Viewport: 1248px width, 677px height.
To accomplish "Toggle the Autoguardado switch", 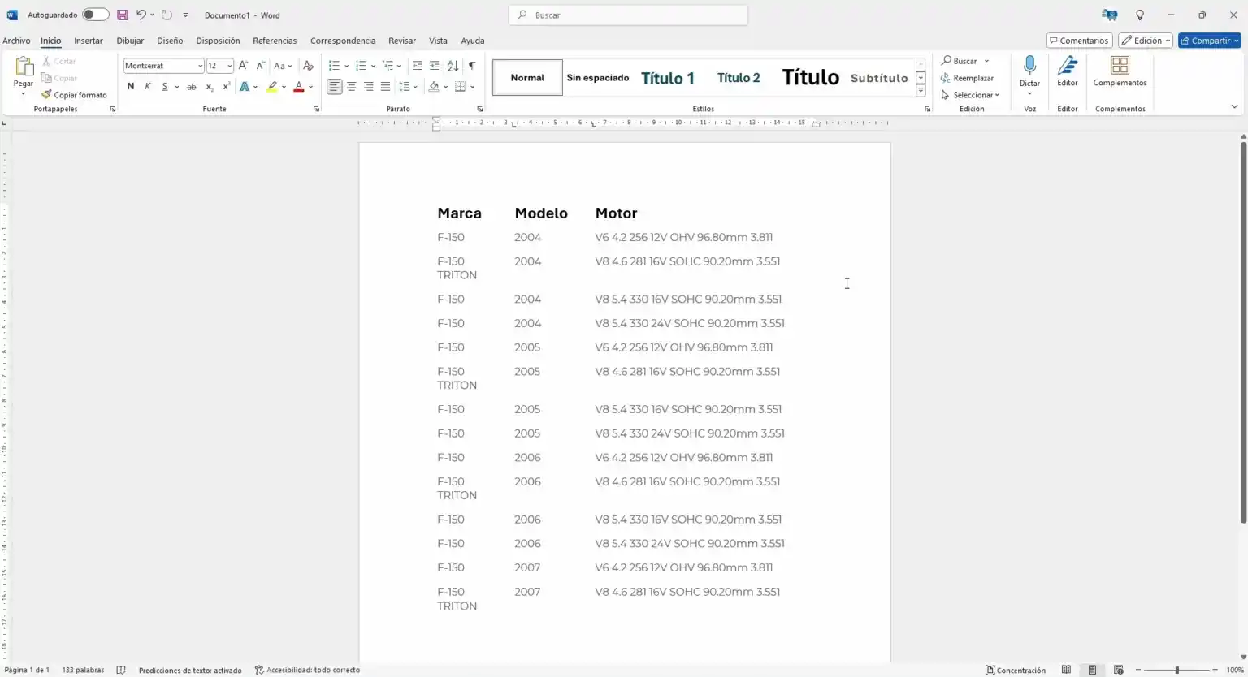I will [95, 15].
